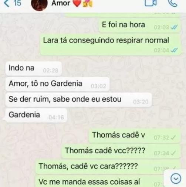Jump to latest messages with down-chevron button
Screen dimensions: 186x187
tap(176, 178)
